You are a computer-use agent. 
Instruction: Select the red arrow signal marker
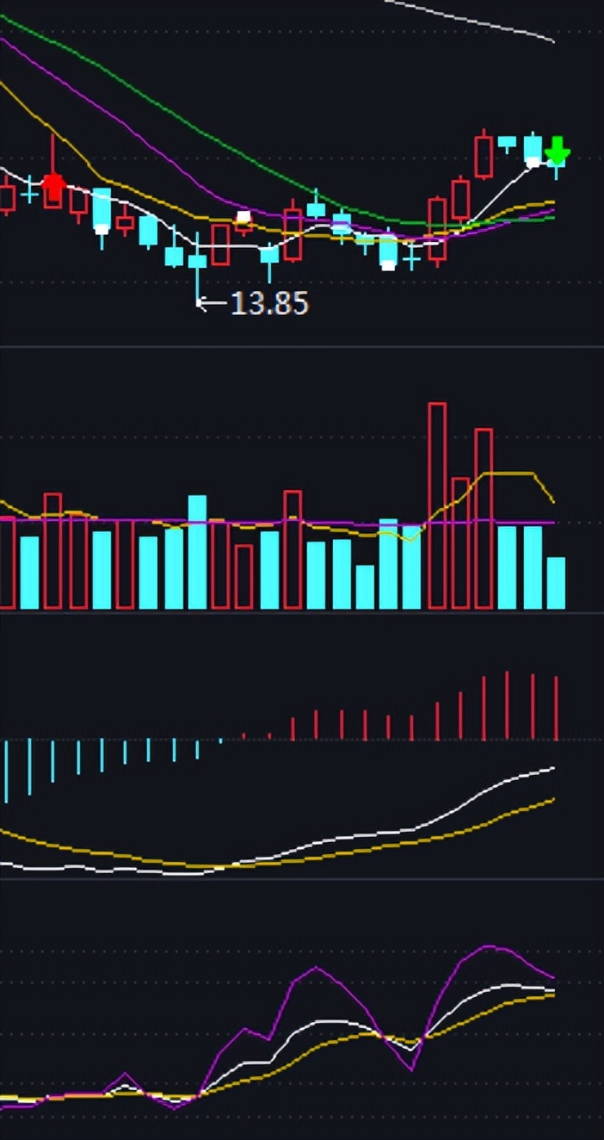53,185
